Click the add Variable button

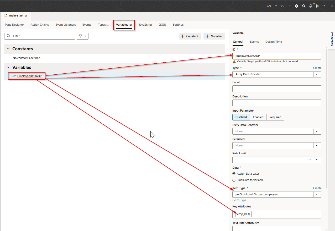214,36
